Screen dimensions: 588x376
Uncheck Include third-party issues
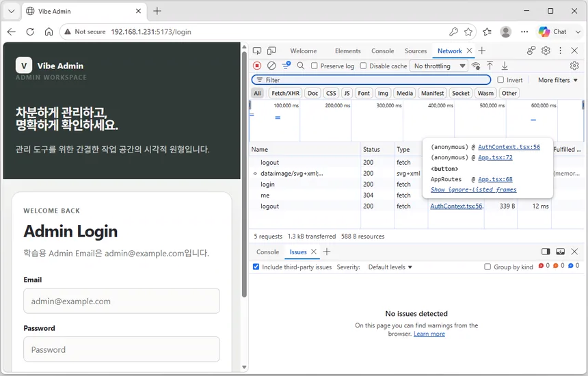256,267
